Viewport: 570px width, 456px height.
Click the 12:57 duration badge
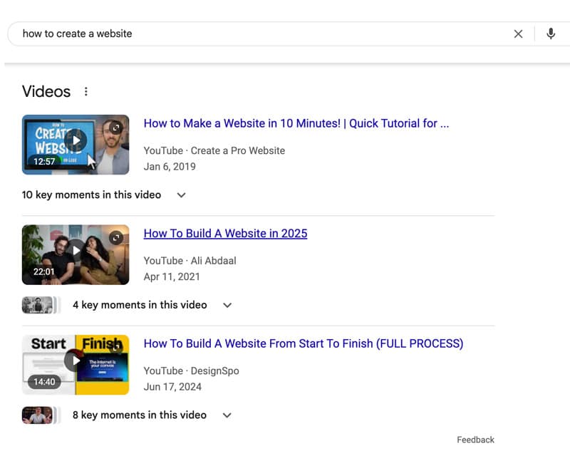coord(44,162)
